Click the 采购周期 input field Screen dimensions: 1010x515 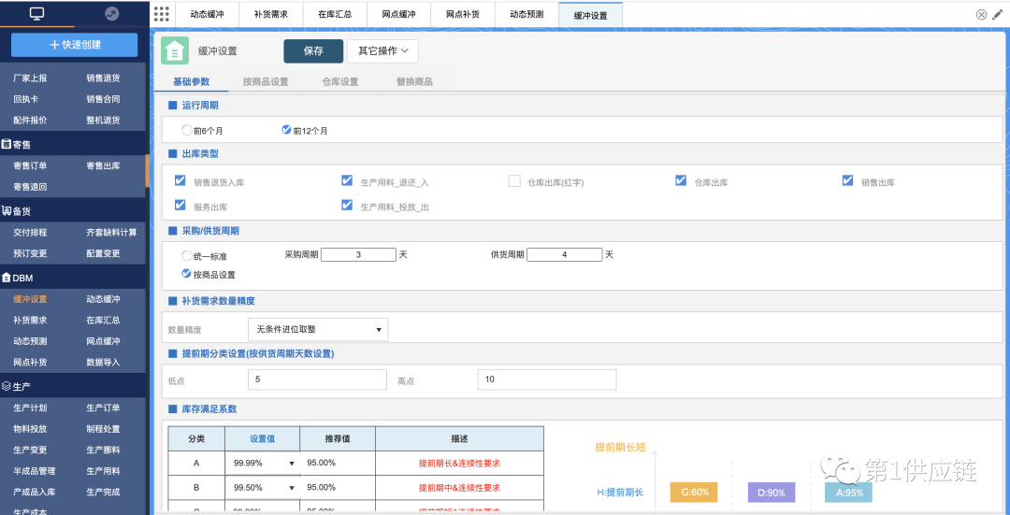pos(358,255)
